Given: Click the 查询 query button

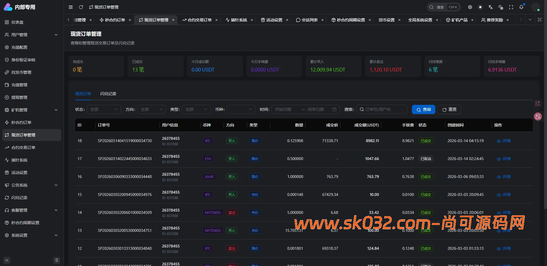Looking at the screenshot, I should coord(423,109).
